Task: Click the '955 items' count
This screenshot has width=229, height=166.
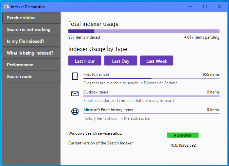Action: (211, 75)
